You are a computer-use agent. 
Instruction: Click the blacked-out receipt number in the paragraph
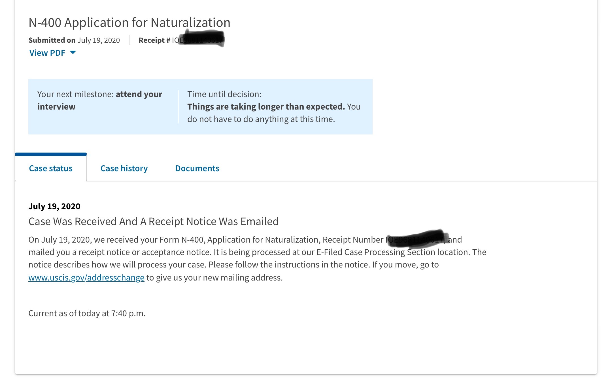(417, 239)
